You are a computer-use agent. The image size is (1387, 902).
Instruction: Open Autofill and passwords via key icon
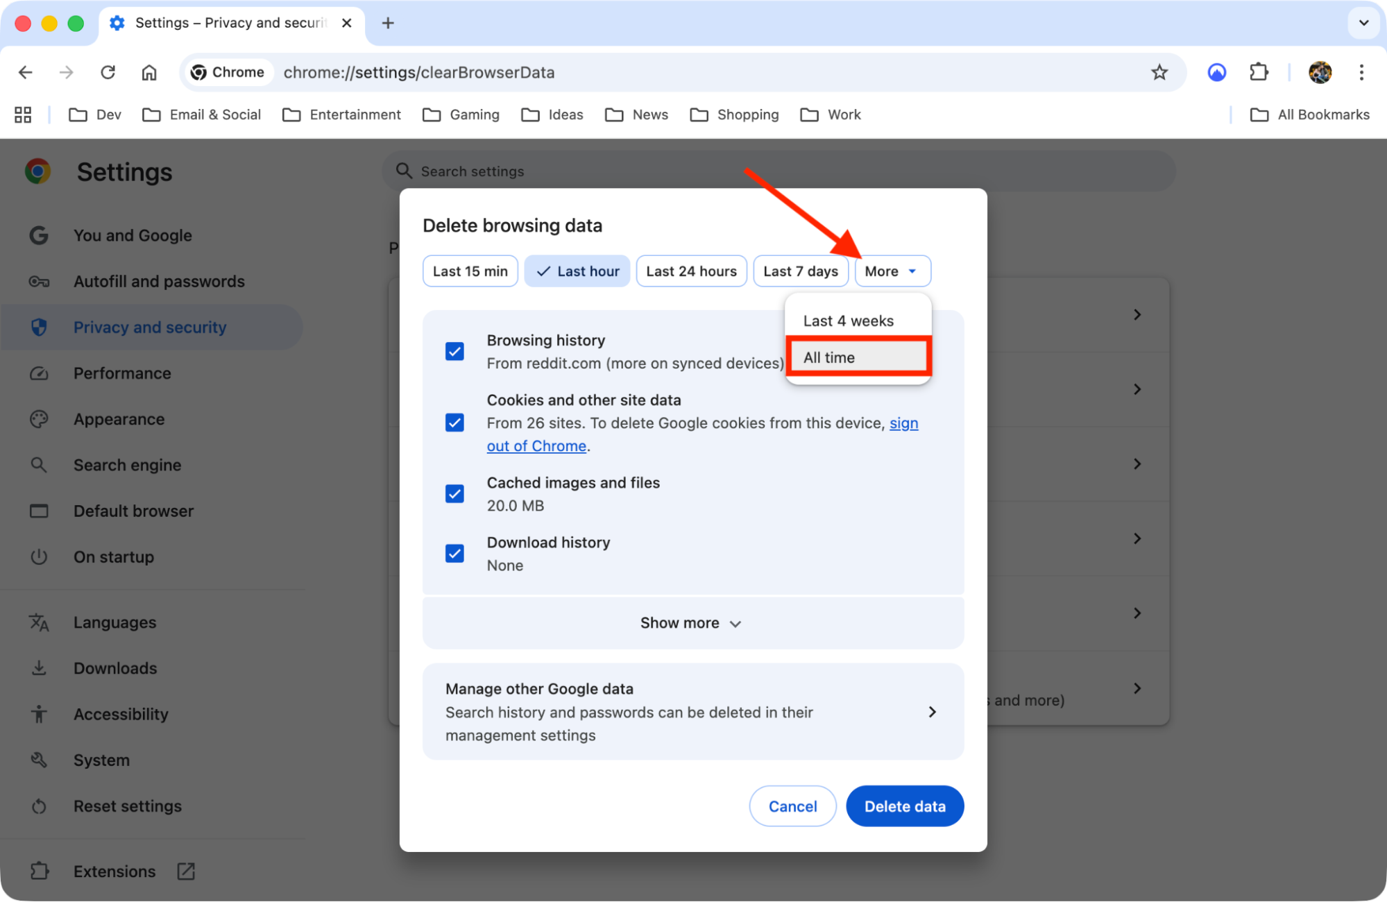point(40,281)
